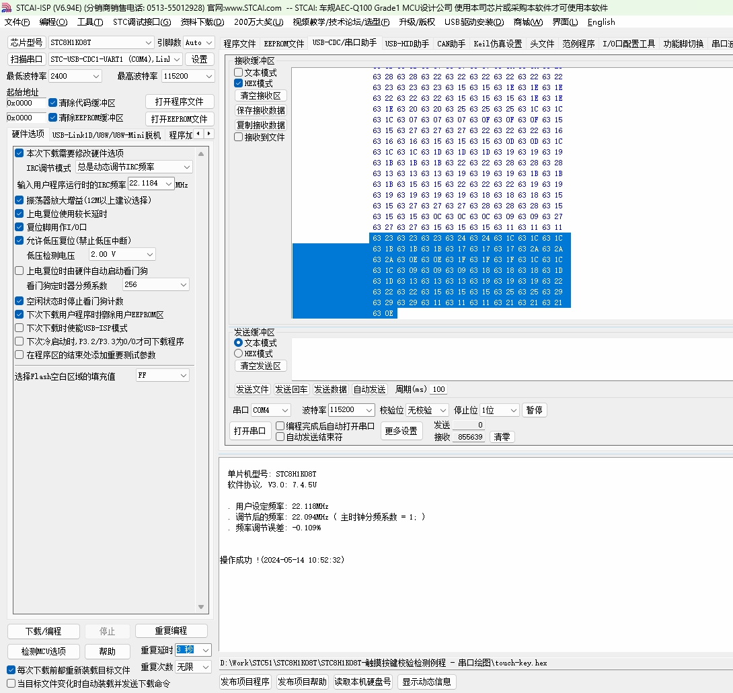The width and height of the screenshot is (733, 693).
Task: Open 校验位 dropdown showing 无校验
Action: point(427,410)
